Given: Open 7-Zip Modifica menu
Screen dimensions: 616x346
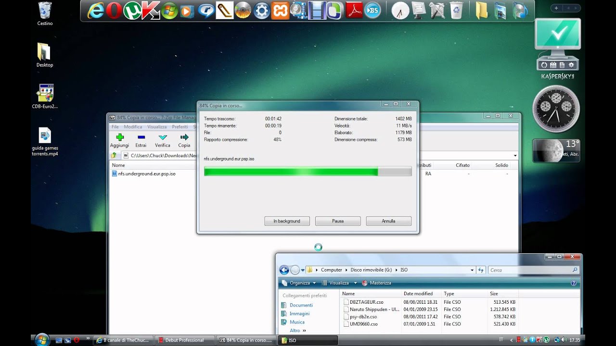Looking at the screenshot, I should 133,127.
